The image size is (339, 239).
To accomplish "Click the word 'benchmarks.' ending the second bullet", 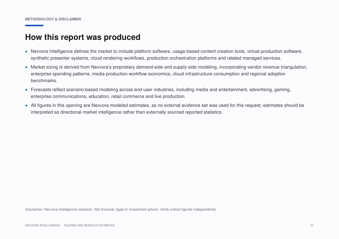I will [44, 81].
